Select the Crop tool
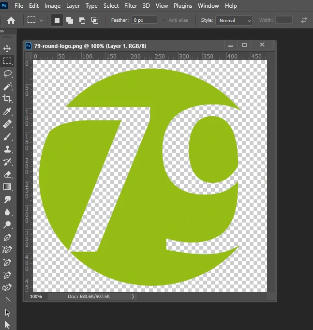Viewport: 313px width, 330px height. coord(7,99)
